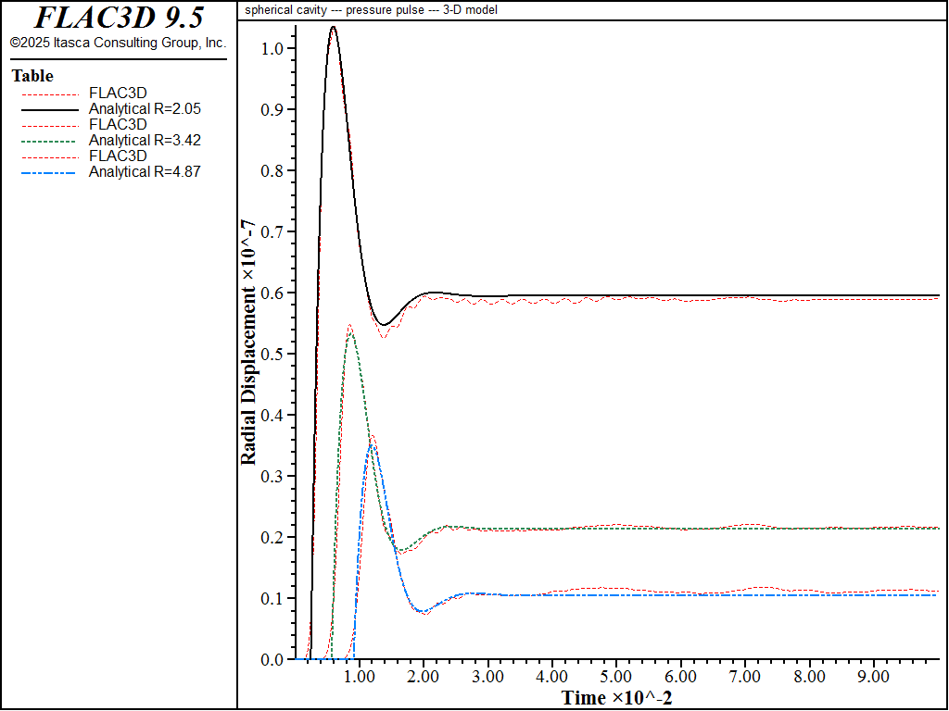The width and height of the screenshot is (949, 711).
Task: Click the FLAC3D 9.5 title logo
Action: [x=119, y=17]
